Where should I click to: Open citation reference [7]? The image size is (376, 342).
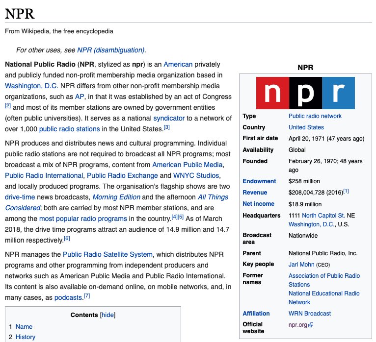(87, 296)
